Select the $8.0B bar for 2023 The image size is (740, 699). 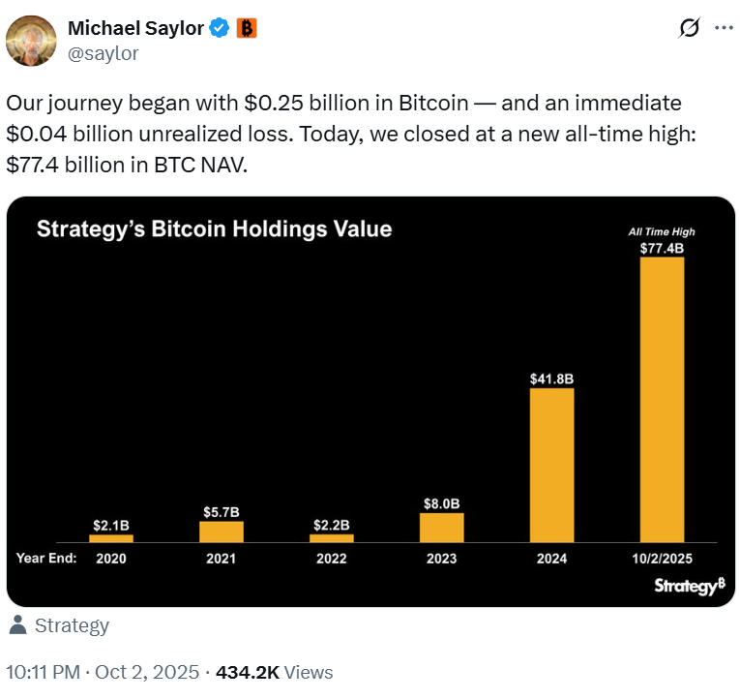click(x=441, y=526)
